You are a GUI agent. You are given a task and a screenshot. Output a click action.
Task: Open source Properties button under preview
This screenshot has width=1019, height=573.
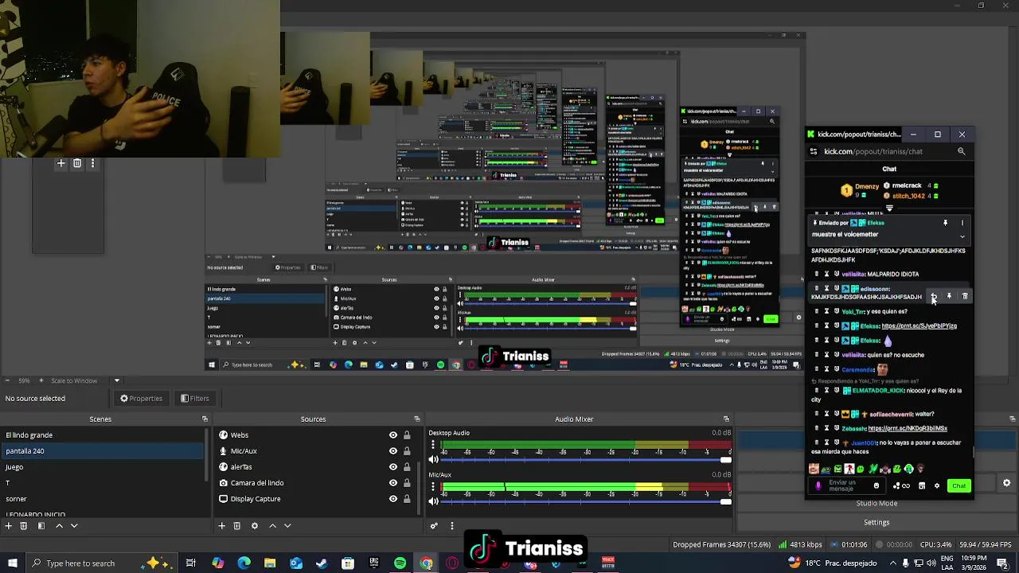[x=142, y=399]
